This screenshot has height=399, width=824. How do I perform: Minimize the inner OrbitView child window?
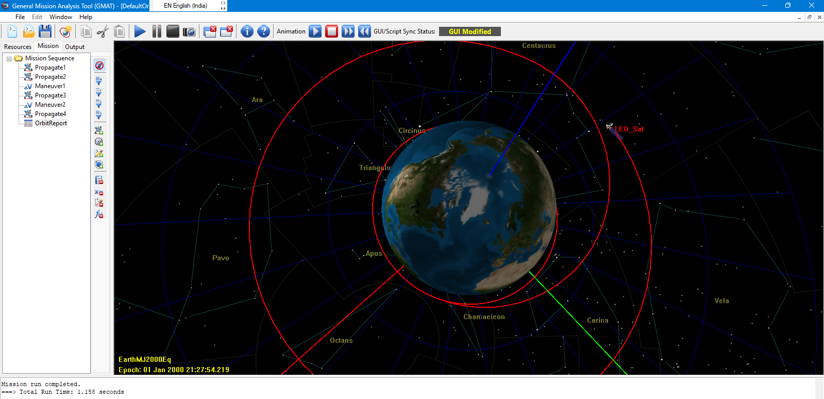pos(799,17)
